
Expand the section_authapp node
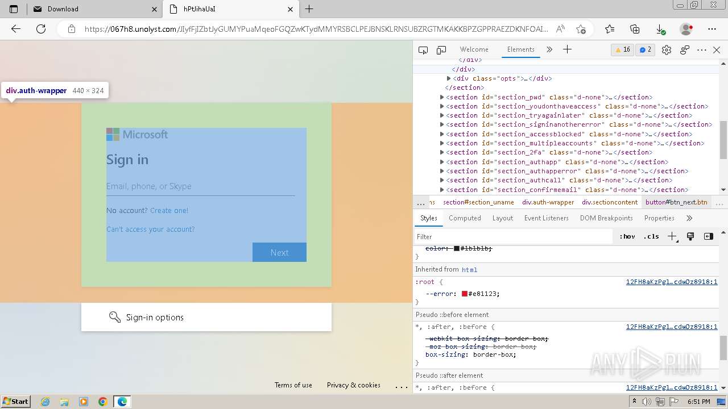pyautogui.click(x=442, y=162)
